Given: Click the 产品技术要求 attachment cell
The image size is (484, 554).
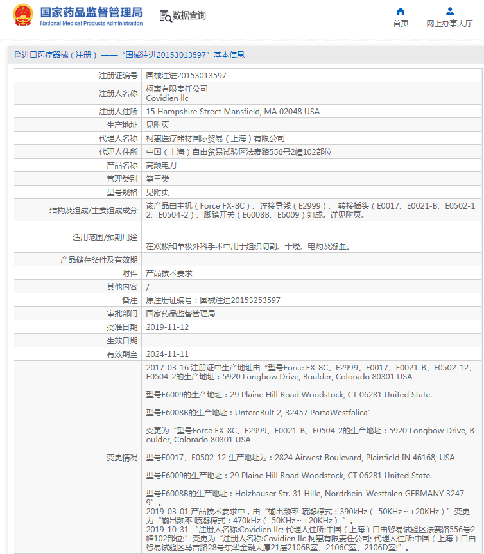Looking at the screenshot, I should (169, 273).
